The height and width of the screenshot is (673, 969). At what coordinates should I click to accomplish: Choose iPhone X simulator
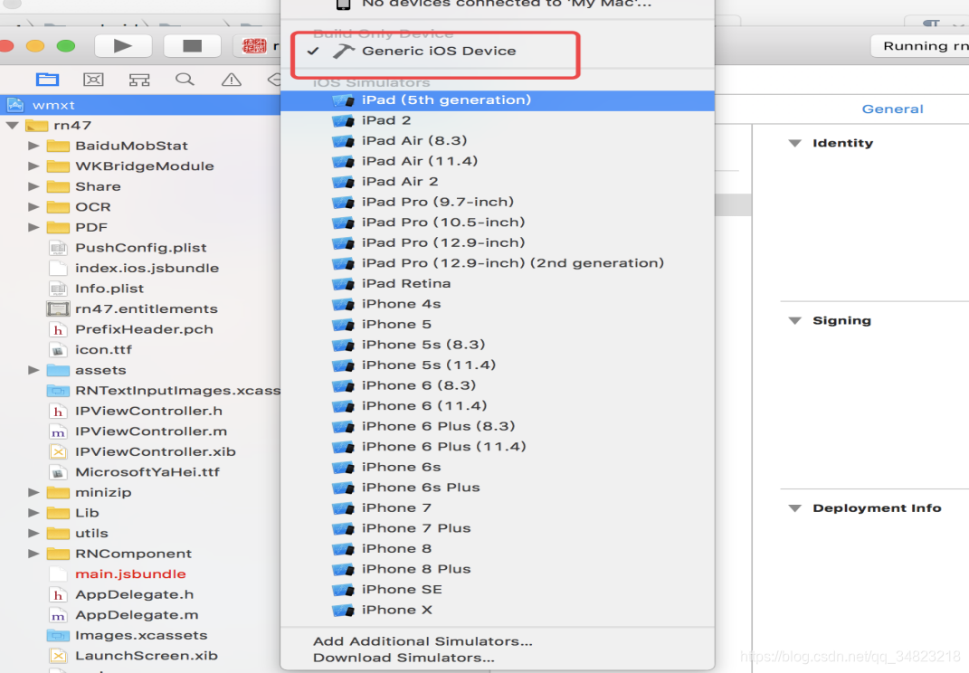498,610
